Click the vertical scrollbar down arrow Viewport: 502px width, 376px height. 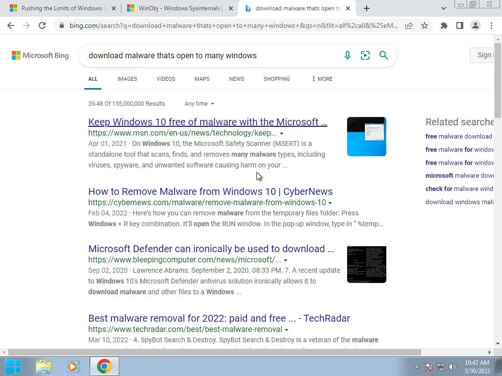pyautogui.click(x=498, y=344)
